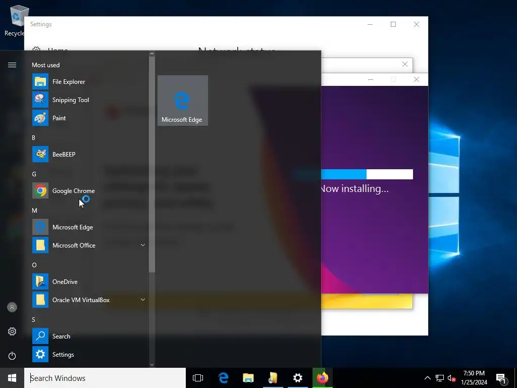Open the Action Center notifications
The height and width of the screenshot is (388, 517).
point(501,378)
